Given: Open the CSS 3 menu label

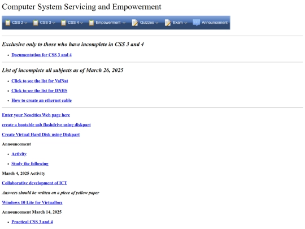Looking at the screenshot, I should (x=46, y=23).
